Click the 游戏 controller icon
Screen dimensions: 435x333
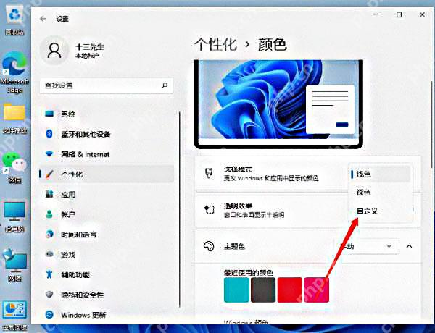coord(49,254)
